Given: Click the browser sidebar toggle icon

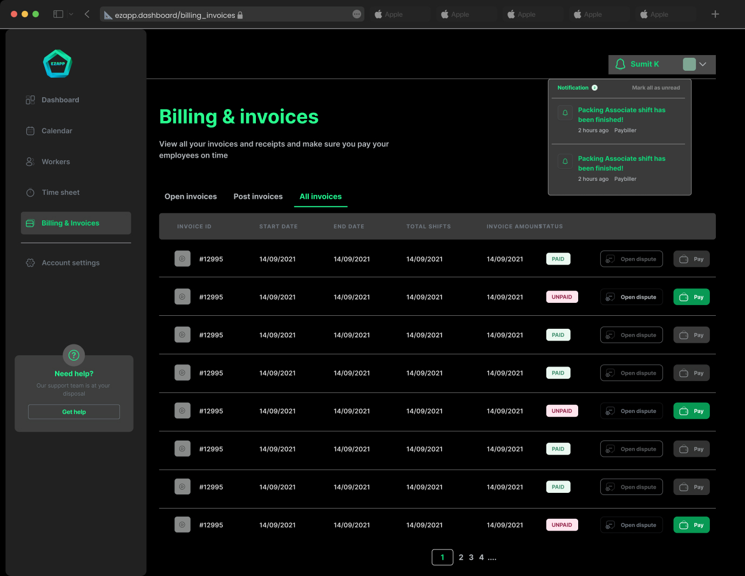Looking at the screenshot, I should coord(58,14).
